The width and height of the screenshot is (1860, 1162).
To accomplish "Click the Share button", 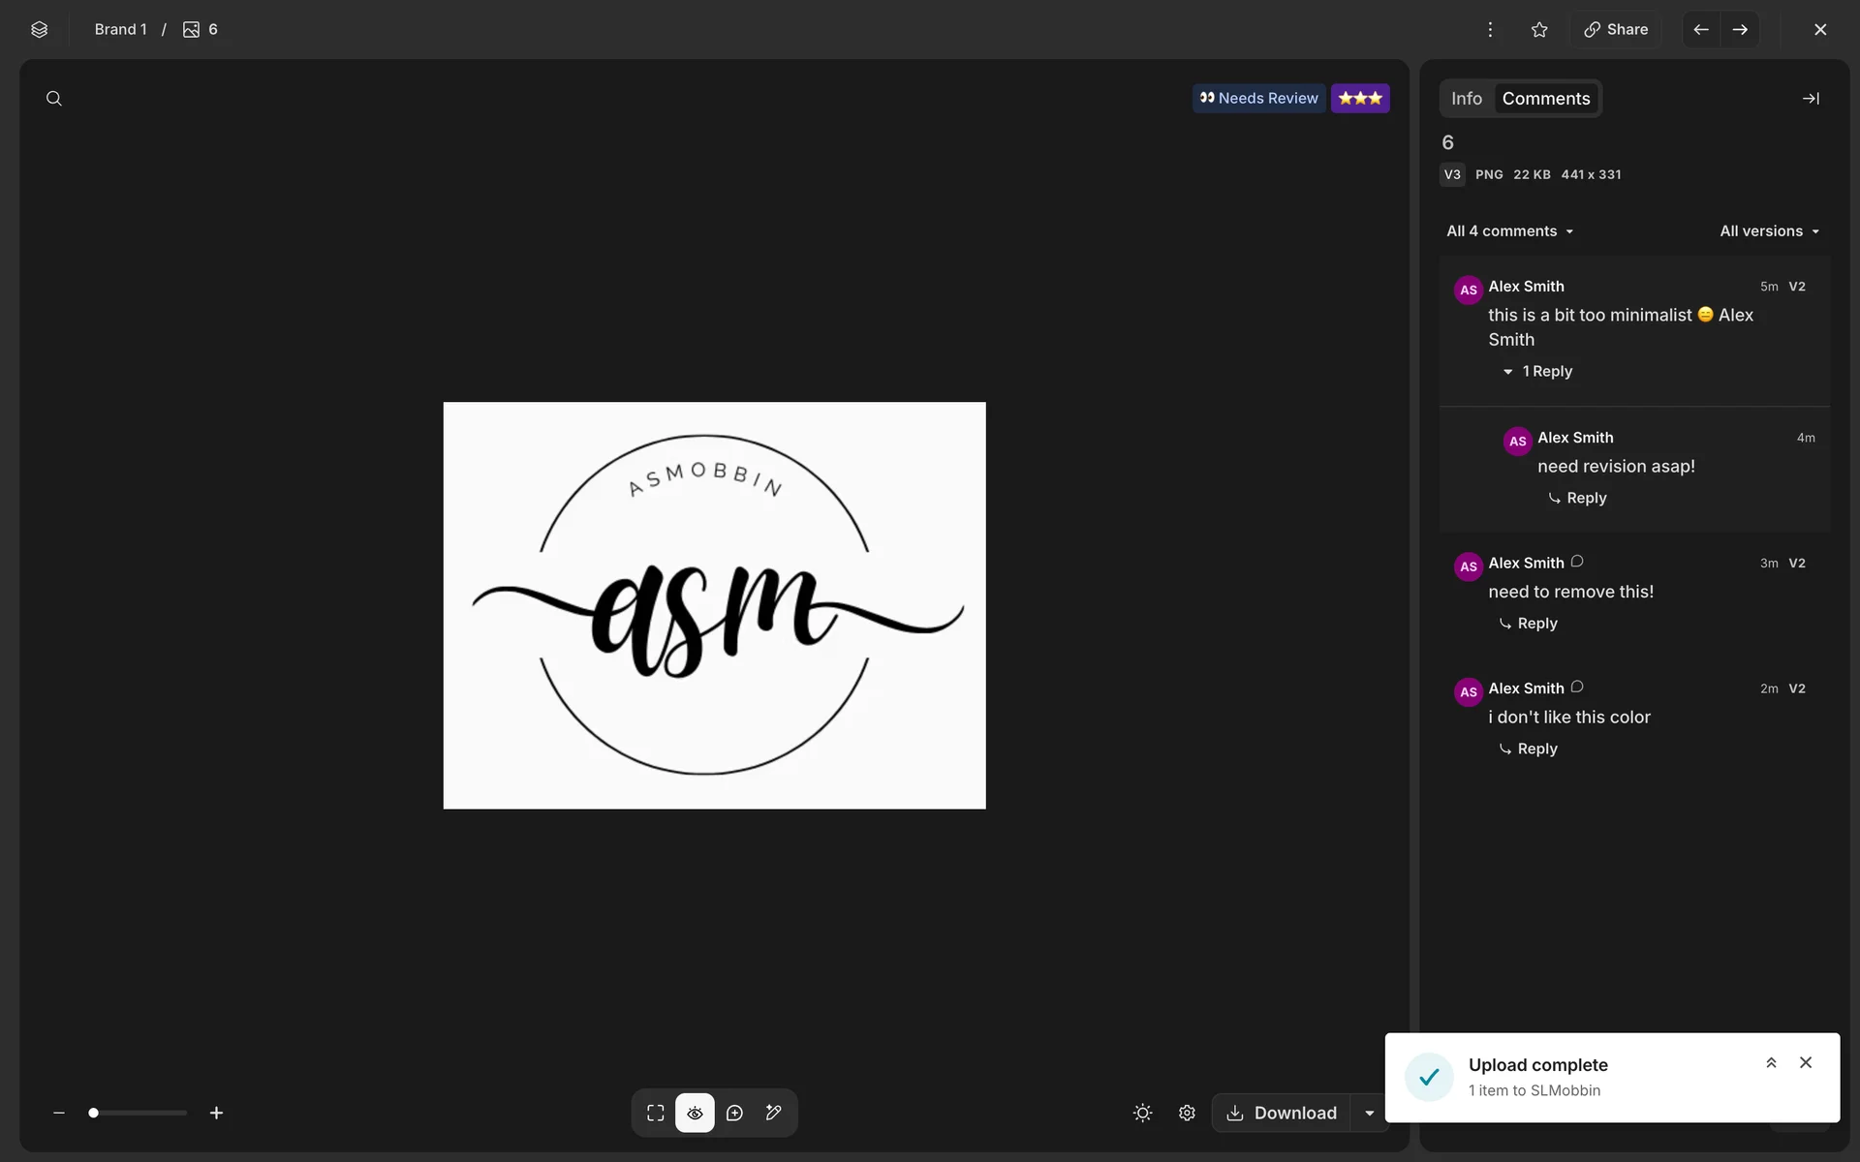I will (1616, 30).
